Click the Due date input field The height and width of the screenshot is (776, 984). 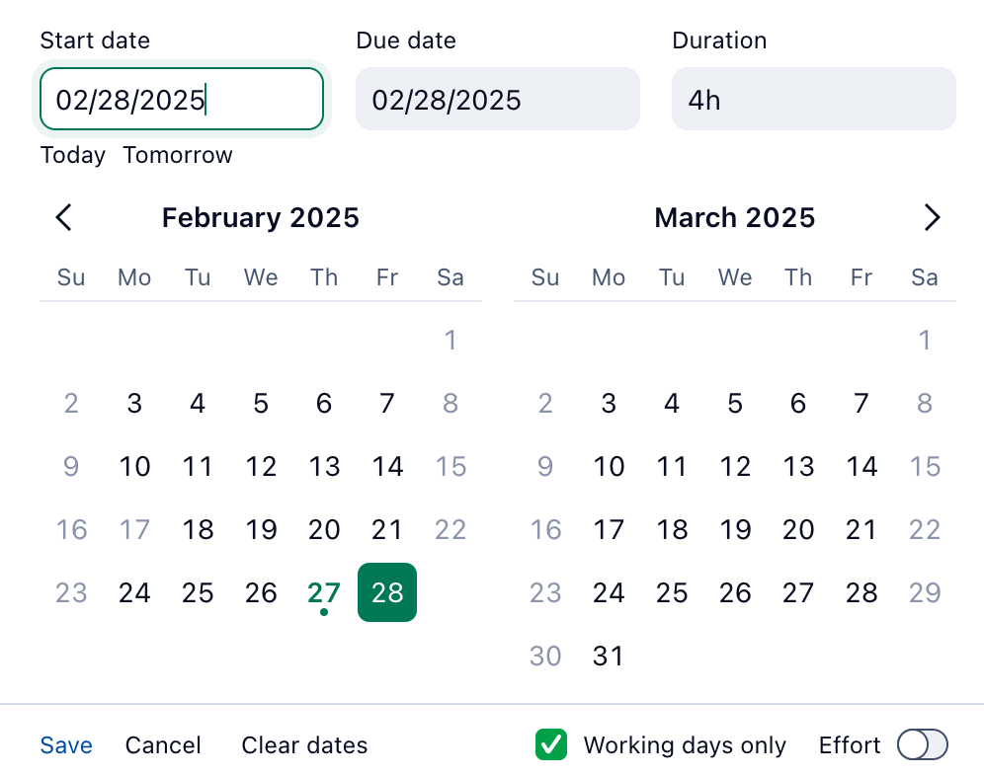[x=497, y=99]
